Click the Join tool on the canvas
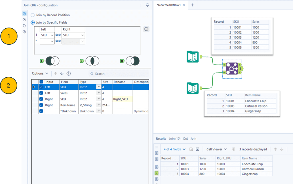Screen dimensions: 293x184 coord(232,69)
